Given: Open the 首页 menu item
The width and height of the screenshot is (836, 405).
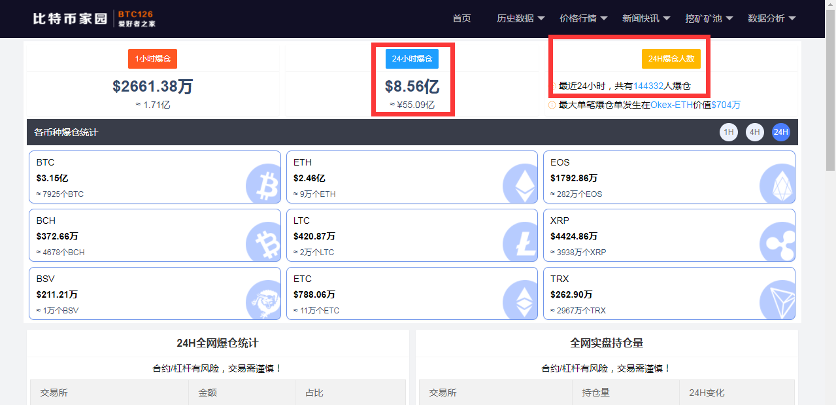Looking at the screenshot, I should pyautogui.click(x=461, y=18).
